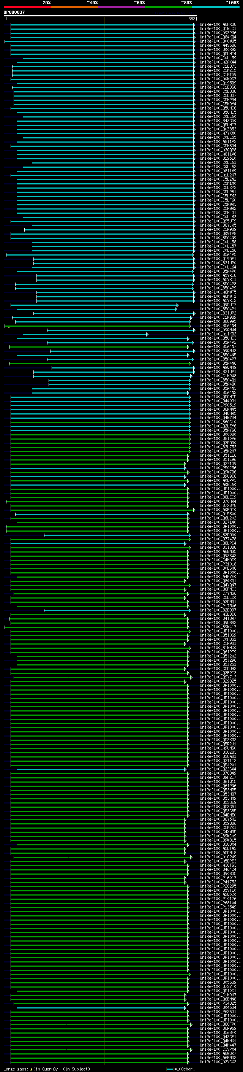Click the UniRef100_Q00X92 label

tap(218, 49)
